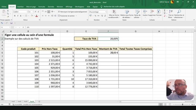Click the Format Painter brush icon
The width and height of the screenshot is (196, 110).
tap(8, 16)
